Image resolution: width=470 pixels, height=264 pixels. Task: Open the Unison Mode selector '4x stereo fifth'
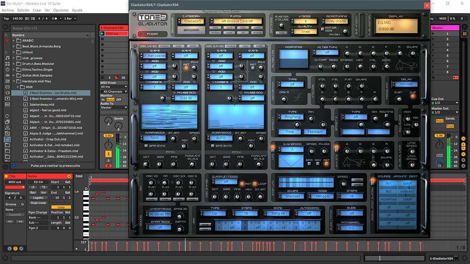[159, 214]
